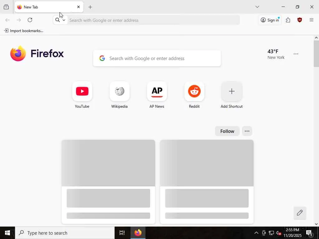
Task: Open Firefox View from the tab bar icon
Action: click(x=6, y=7)
